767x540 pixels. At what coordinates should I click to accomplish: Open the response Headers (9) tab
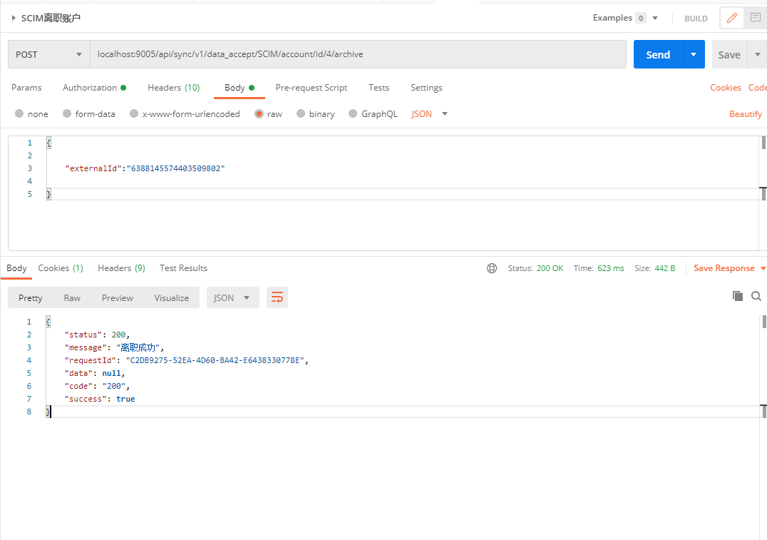(121, 268)
